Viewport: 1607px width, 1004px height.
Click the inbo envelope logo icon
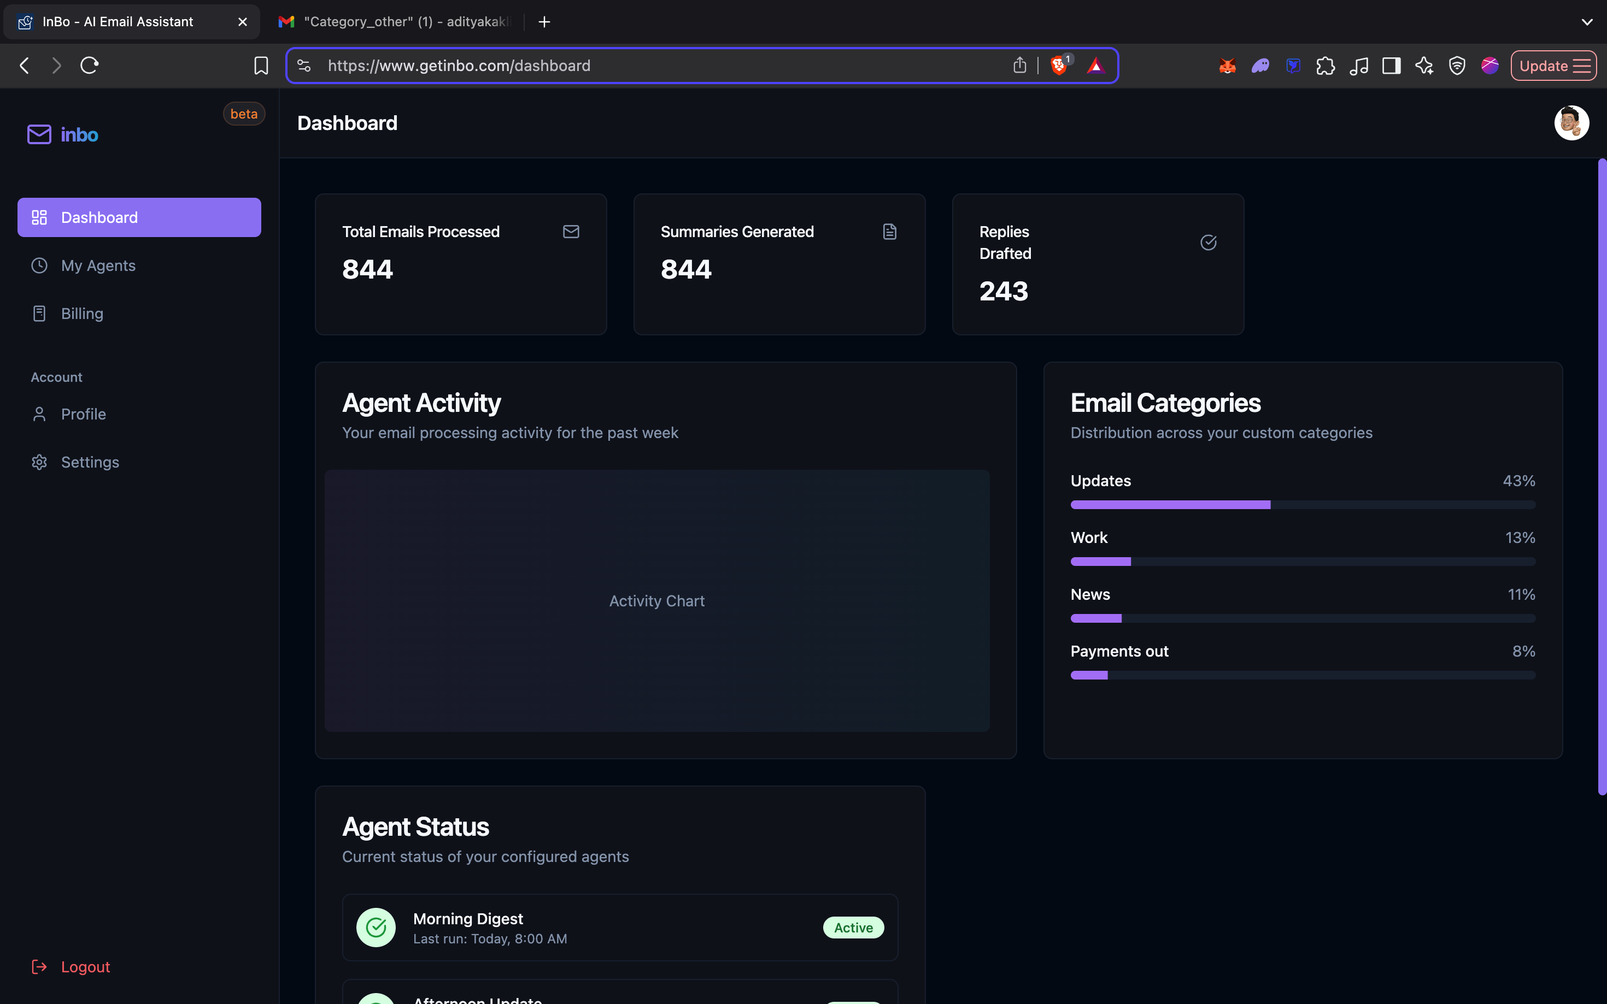pos(39,135)
